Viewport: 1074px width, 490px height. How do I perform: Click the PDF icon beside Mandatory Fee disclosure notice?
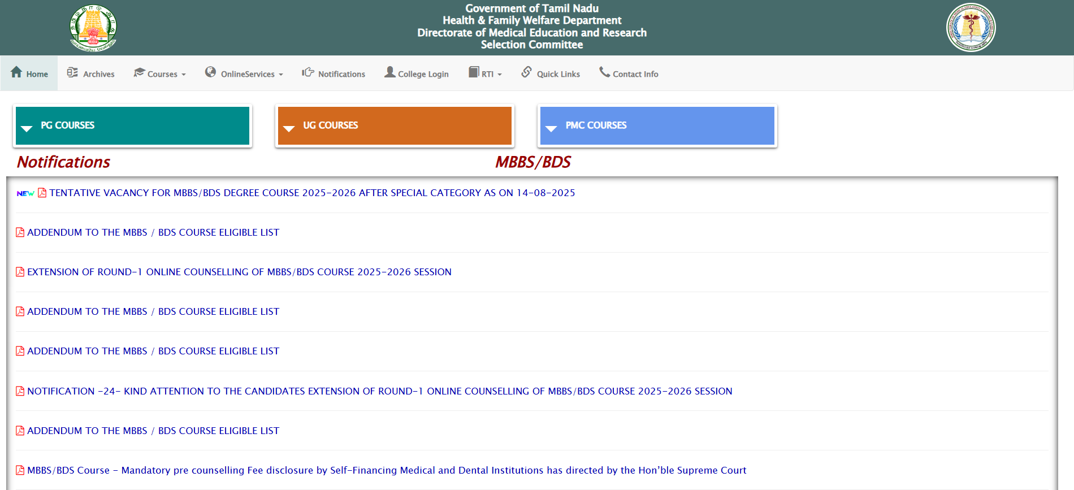tap(20, 470)
